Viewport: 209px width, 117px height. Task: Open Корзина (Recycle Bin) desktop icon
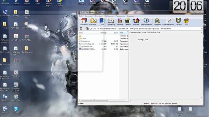(16, 2)
